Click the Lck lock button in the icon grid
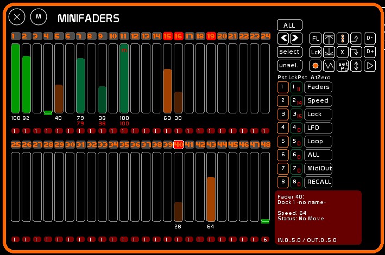Viewport: 385px width, 255px height. (315, 52)
